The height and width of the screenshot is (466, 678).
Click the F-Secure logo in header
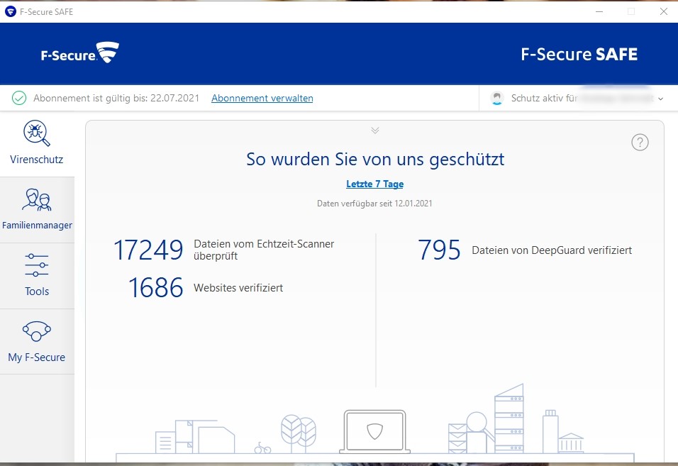pyautogui.click(x=80, y=53)
